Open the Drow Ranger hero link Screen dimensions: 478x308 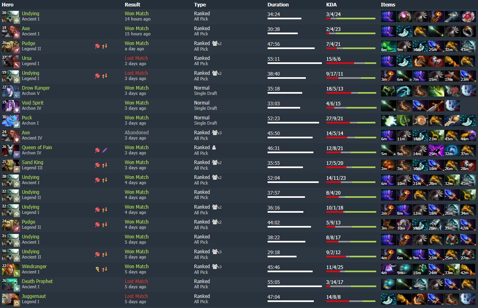(x=36, y=88)
